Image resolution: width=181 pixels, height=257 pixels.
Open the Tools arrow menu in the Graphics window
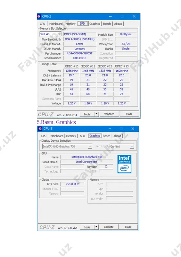point(96,227)
